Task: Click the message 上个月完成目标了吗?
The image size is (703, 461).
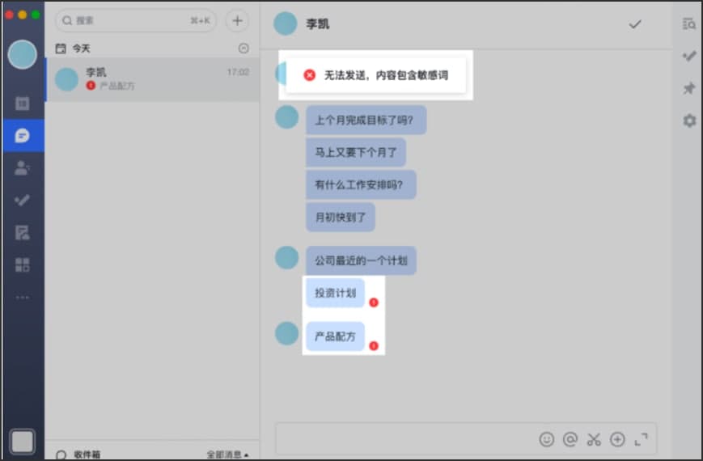Action: click(x=366, y=120)
